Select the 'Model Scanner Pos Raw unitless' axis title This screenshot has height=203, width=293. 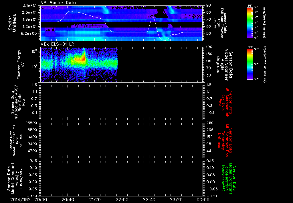coord(16,140)
